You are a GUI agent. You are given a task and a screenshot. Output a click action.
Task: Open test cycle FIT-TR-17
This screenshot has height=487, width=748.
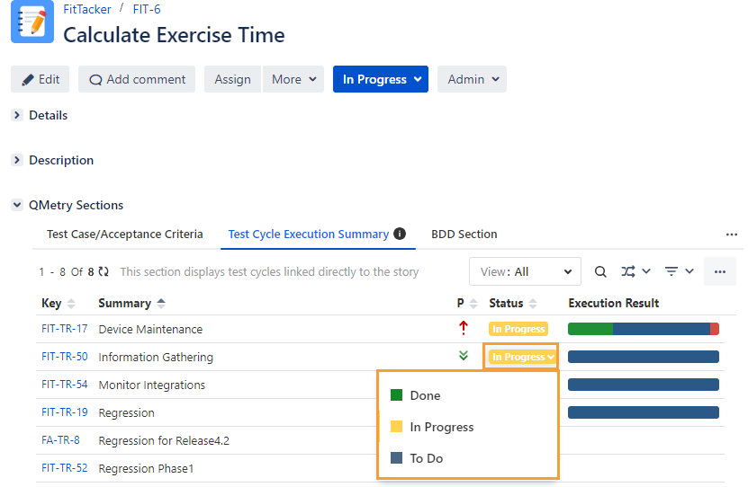pyautogui.click(x=65, y=329)
